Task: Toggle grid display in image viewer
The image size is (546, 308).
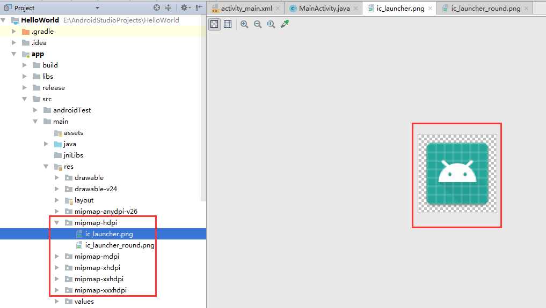Action: pyautogui.click(x=228, y=24)
